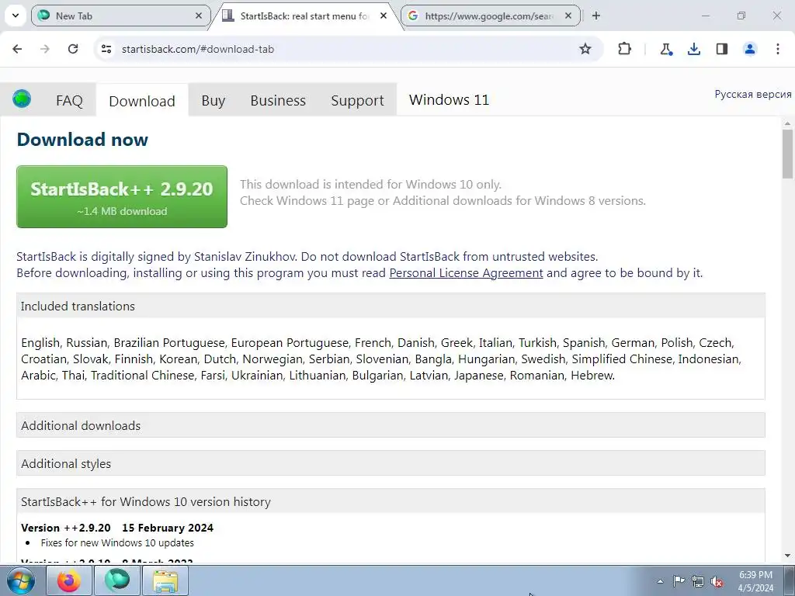Click the page scrollbar thumb

(x=787, y=154)
